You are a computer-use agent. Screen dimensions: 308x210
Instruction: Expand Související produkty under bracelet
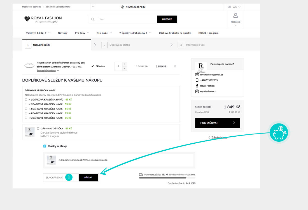pyautogui.click(x=48, y=71)
